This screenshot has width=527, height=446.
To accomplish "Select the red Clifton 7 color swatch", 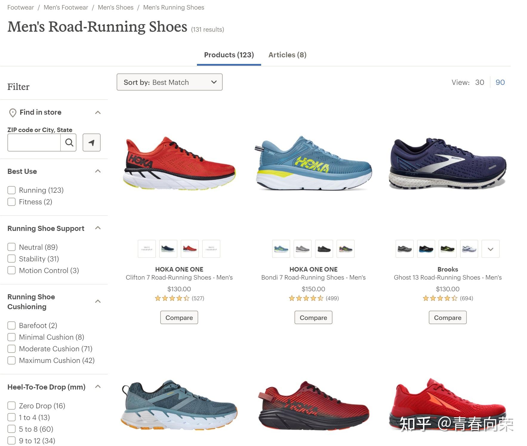I will [x=190, y=249].
